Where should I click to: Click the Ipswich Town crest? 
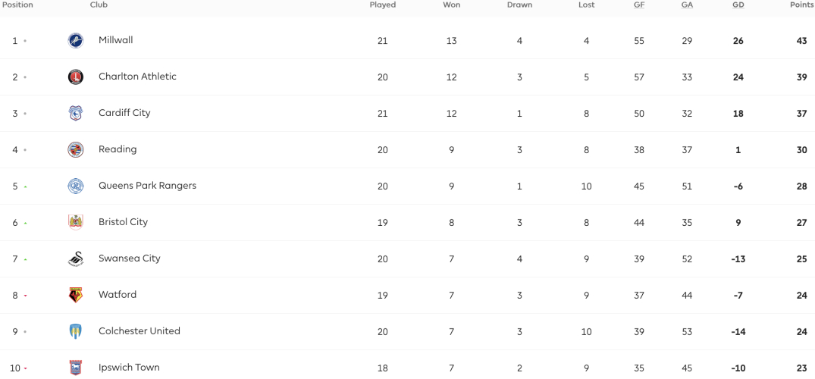76,368
